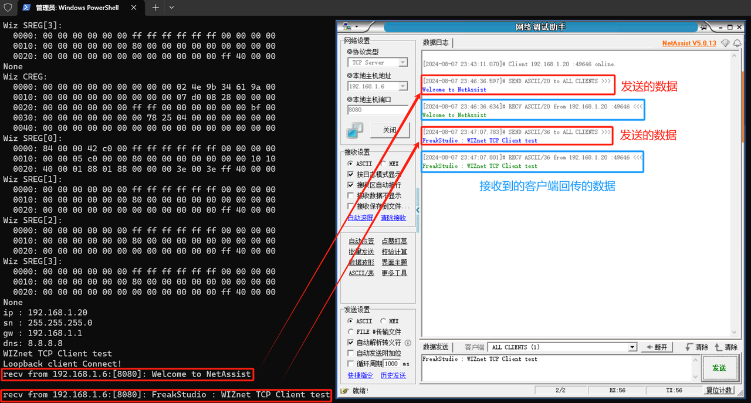Click the 历史发送 link
Image resolution: width=751 pixels, height=403 pixels.
coord(393,375)
